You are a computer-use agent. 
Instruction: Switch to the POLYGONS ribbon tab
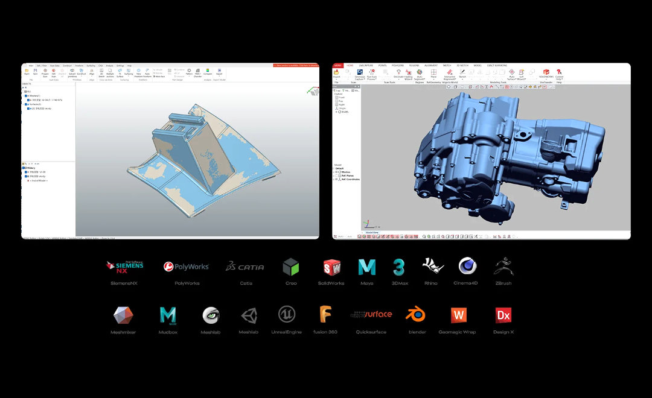click(398, 65)
